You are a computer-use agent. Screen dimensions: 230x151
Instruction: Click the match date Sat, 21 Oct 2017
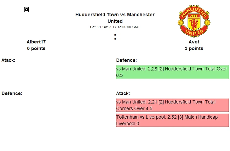point(115,27)
